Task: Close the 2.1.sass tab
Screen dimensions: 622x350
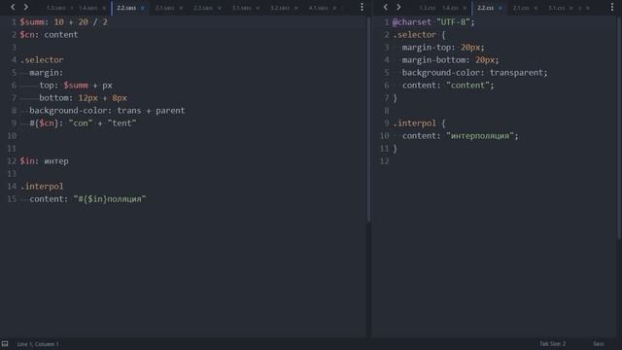Action: 181,8
